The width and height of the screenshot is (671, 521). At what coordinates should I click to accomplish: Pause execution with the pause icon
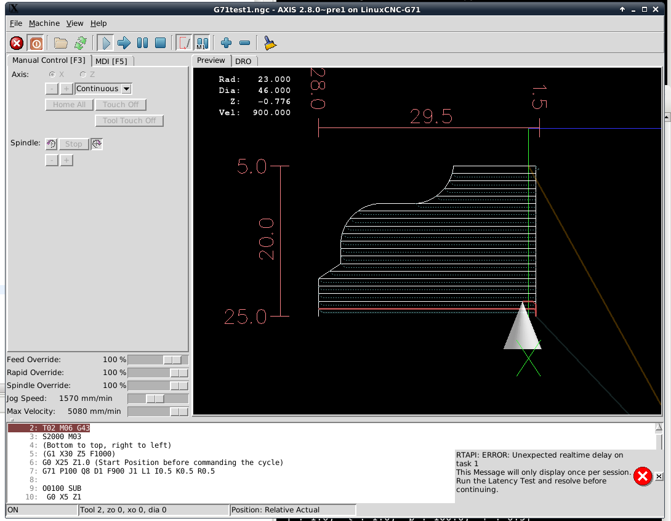(142, 43)
